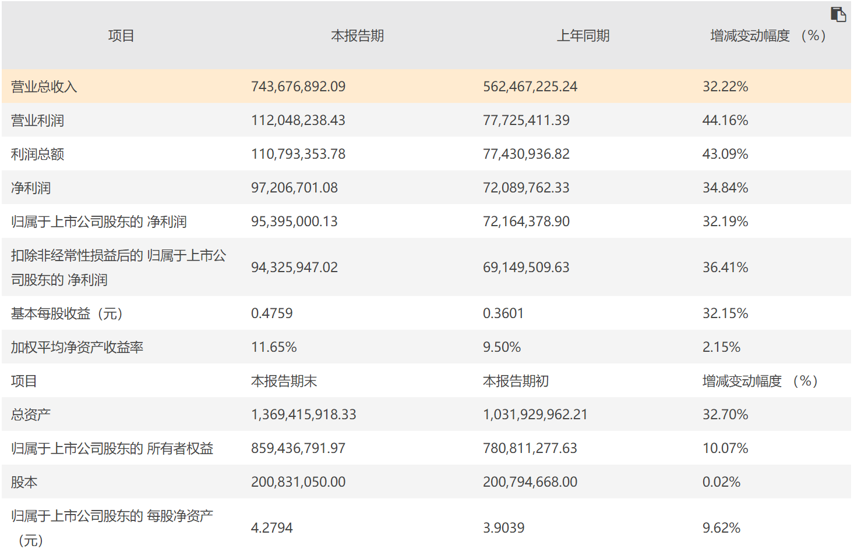
Task: Click the 10.07% cell
Action: (x=725, y=448)
